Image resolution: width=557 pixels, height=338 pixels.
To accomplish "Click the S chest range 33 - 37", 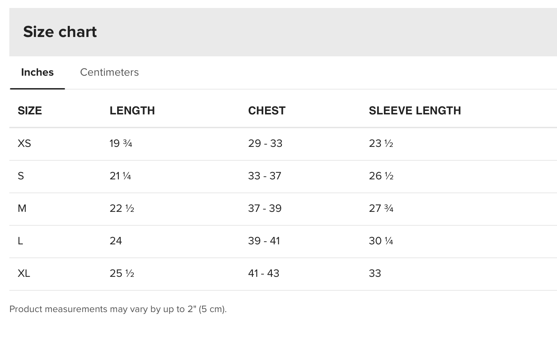I will [265, 176].
